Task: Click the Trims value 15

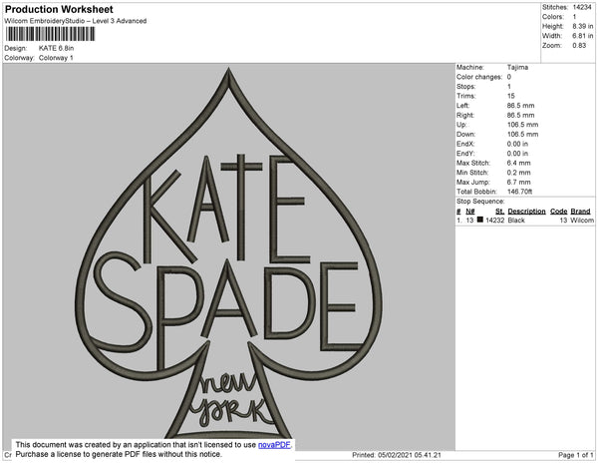Action: pyautogui.click(x=511, y=96)
